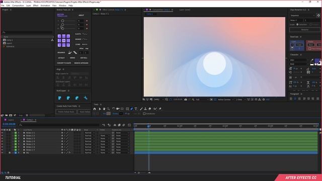Select the Clone Stamp tool
The image size is (322, 181).
(145, 109)
